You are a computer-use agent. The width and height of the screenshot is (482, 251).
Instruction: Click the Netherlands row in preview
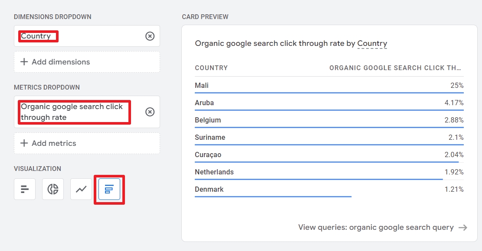[329, 172]
